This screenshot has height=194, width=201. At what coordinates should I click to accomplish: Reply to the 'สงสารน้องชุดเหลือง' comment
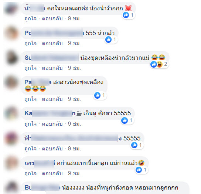click(x=52, y=99)
